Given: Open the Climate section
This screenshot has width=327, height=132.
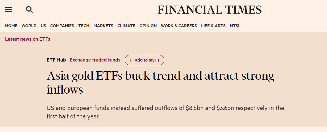Looking at the screenshot, I should pyautogui.click(x=126, y=26).
